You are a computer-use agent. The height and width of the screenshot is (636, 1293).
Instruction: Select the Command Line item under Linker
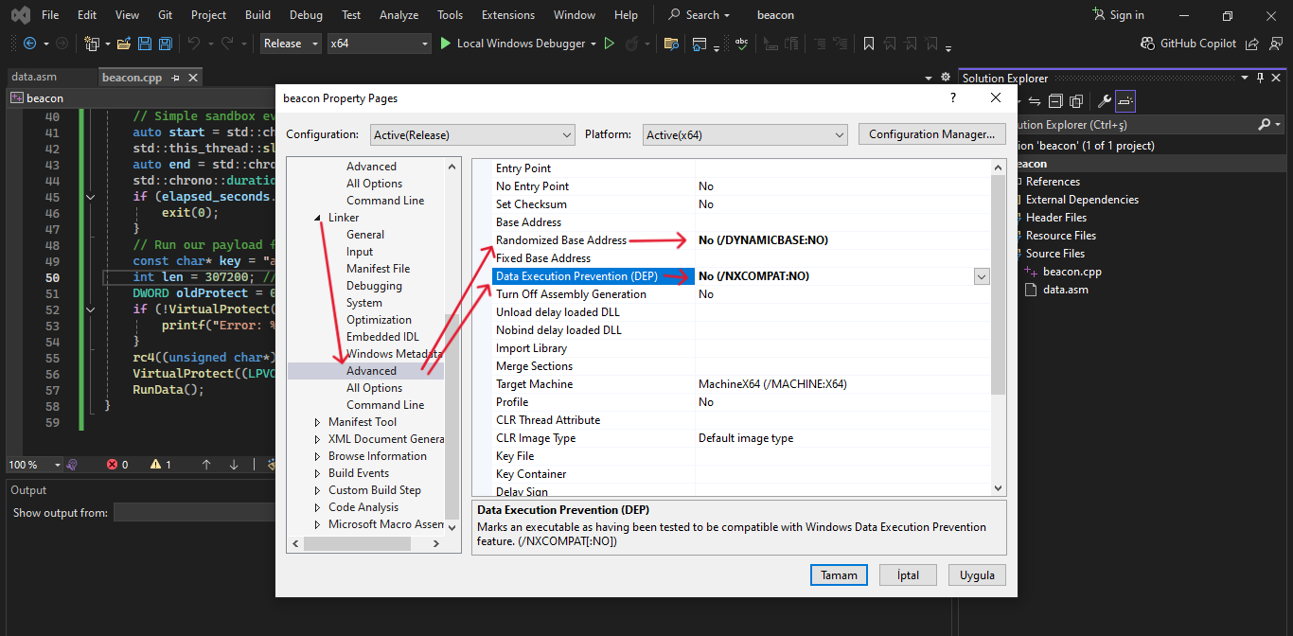pos(385,405)
